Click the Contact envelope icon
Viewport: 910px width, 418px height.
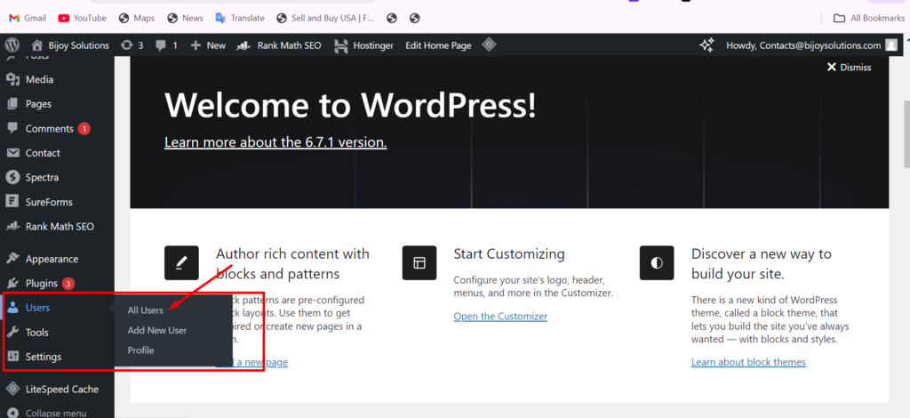pos(12,153)
